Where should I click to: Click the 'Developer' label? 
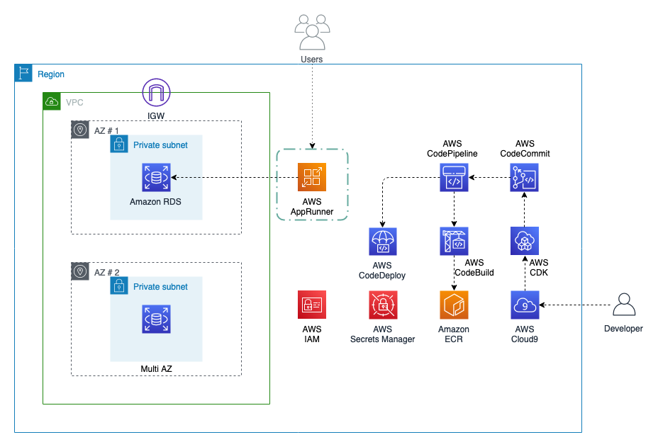[623, 329]
